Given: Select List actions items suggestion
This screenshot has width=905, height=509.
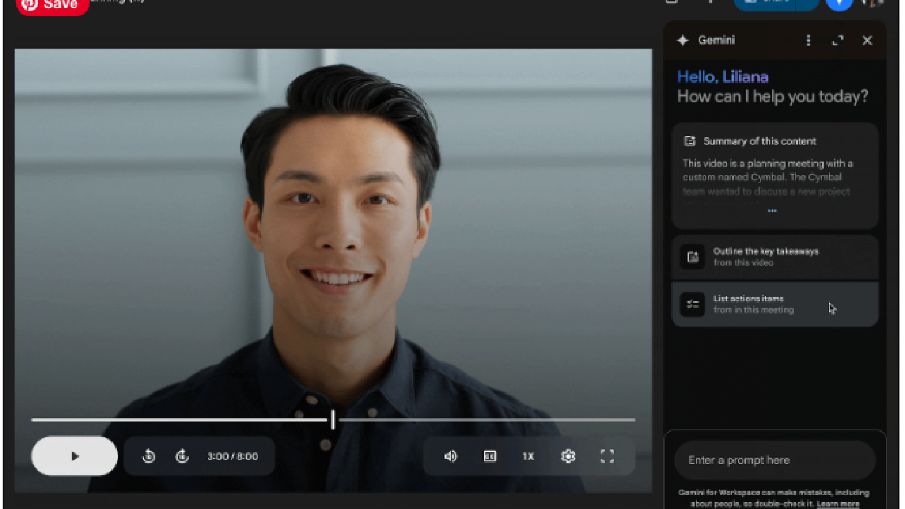Looking at the screenshot, I should pos(774,304).
